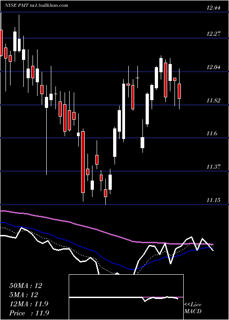The image size is (229, 320).
Task: Select the 12.27 price axis label
Action: 213,34
